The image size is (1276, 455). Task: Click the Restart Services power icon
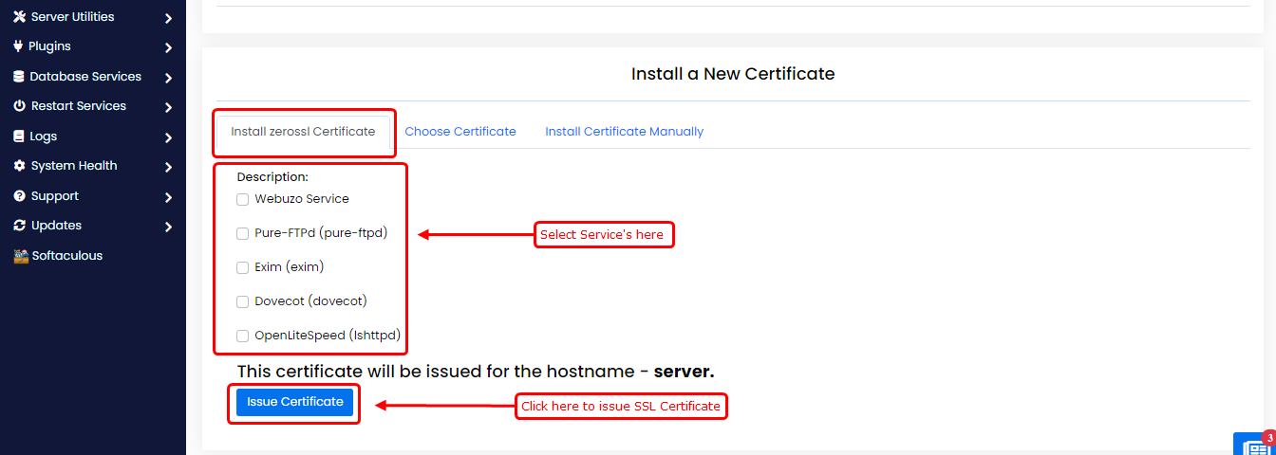coord(19,106)
